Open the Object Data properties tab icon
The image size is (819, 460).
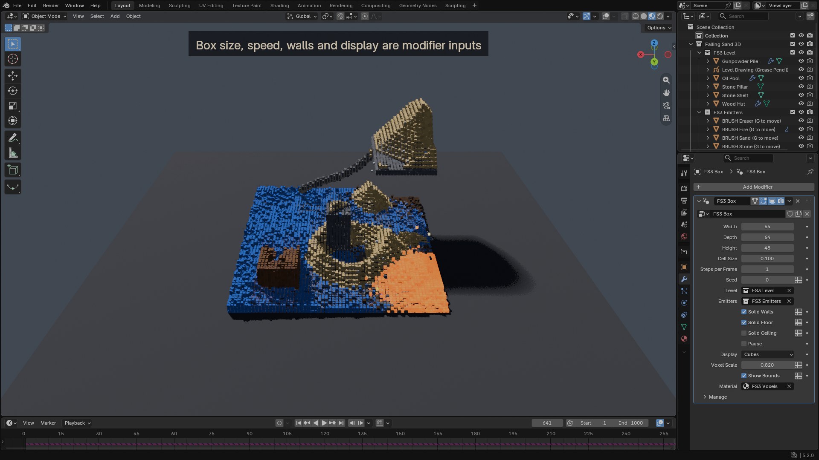(684, 327)
